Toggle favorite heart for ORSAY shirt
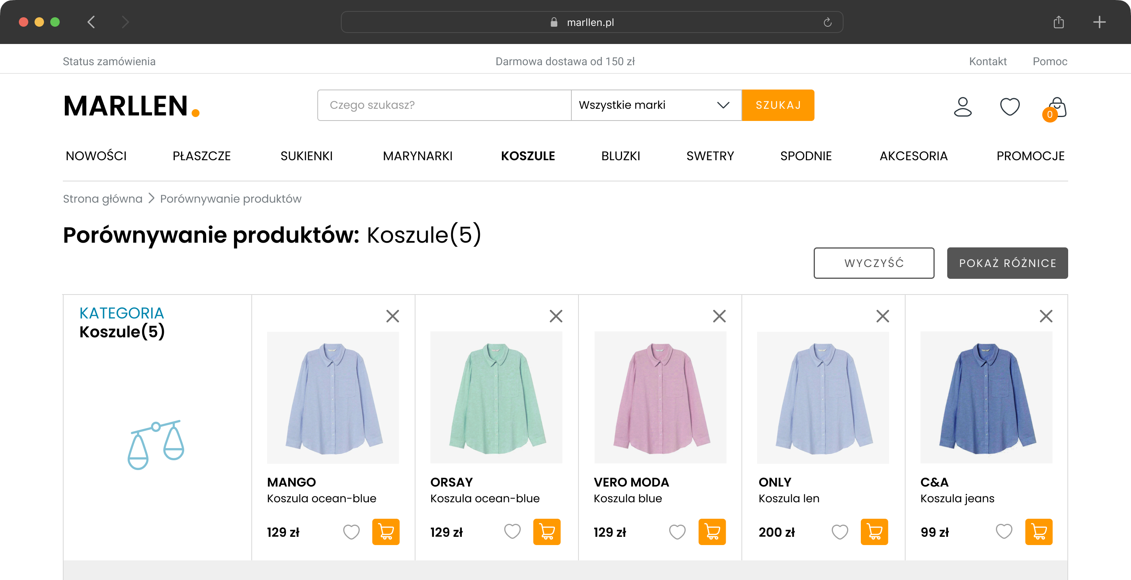1131x580 pixels. pyautogui.click(x=512, y=532)
